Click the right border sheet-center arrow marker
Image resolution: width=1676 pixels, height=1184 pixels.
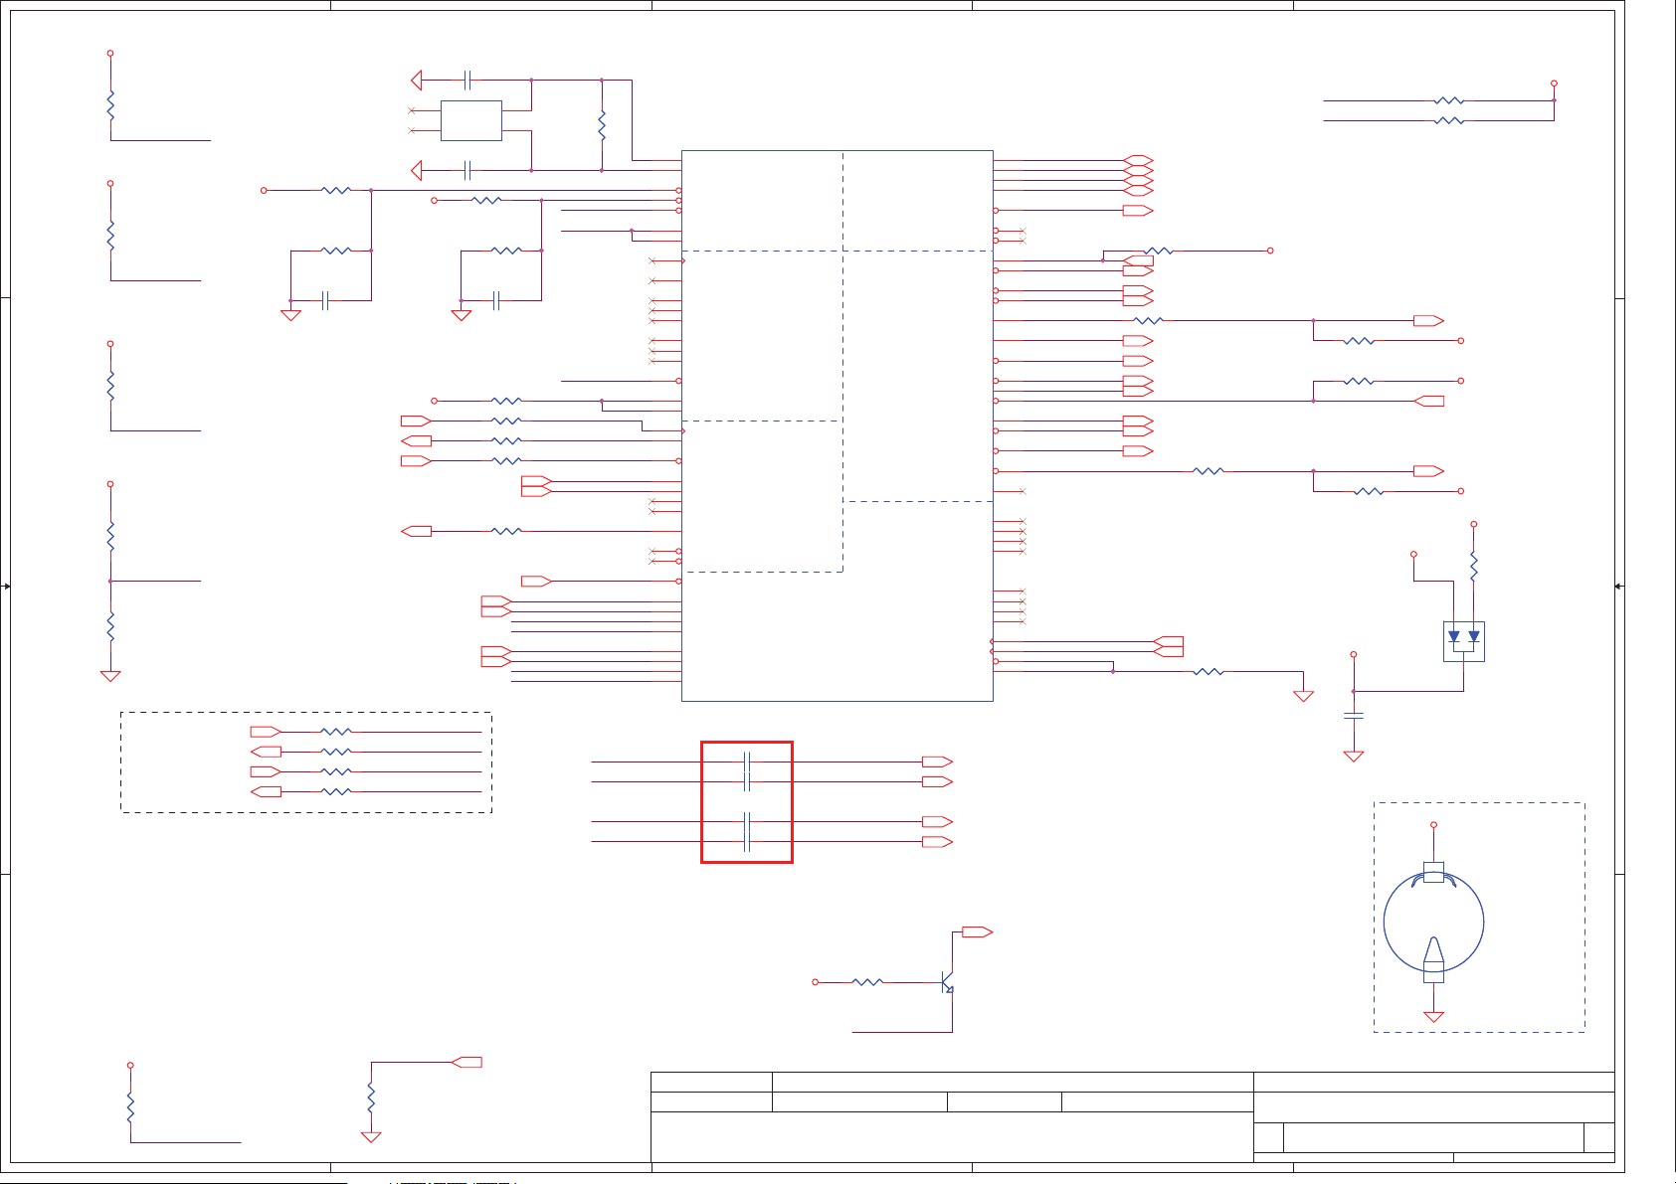(x=1619, y=587)
